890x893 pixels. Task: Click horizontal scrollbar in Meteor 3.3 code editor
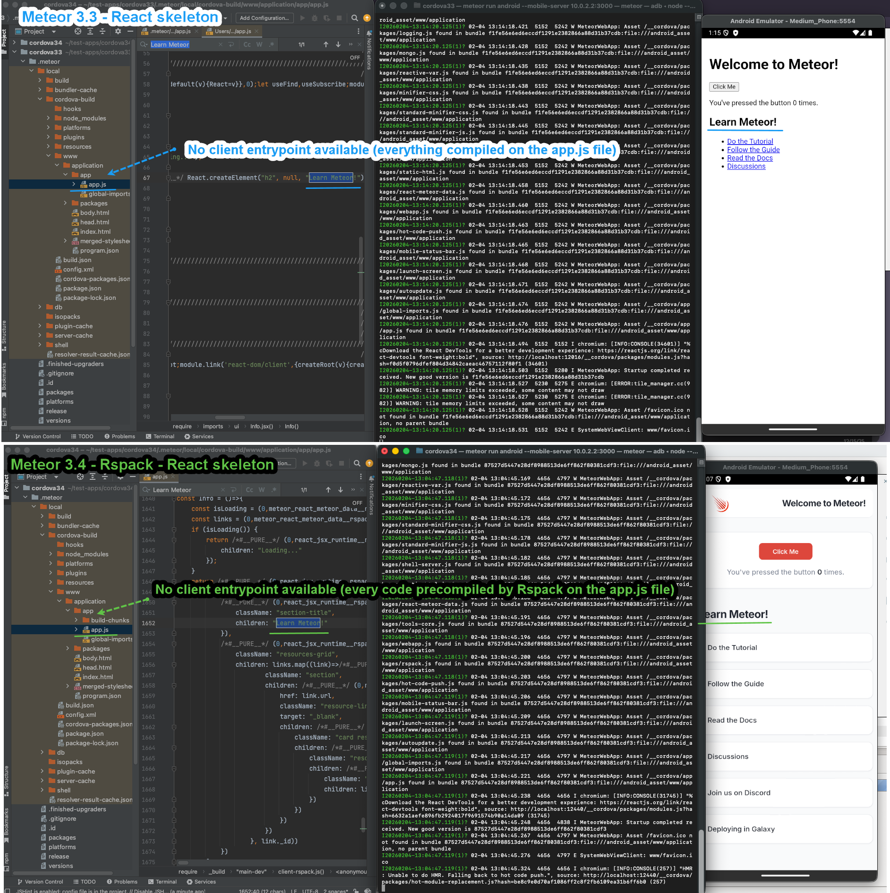pyautogui.click(x=230, y=417)
